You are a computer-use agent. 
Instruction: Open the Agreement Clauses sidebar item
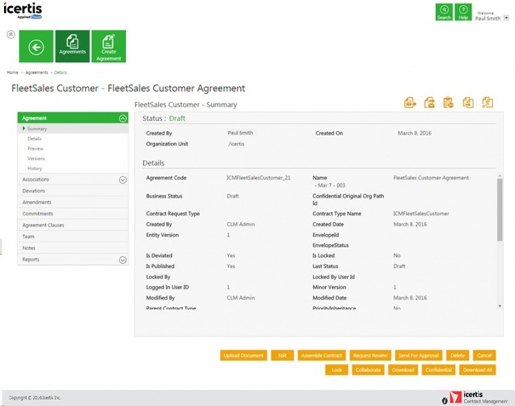click(x=43, y=225)
